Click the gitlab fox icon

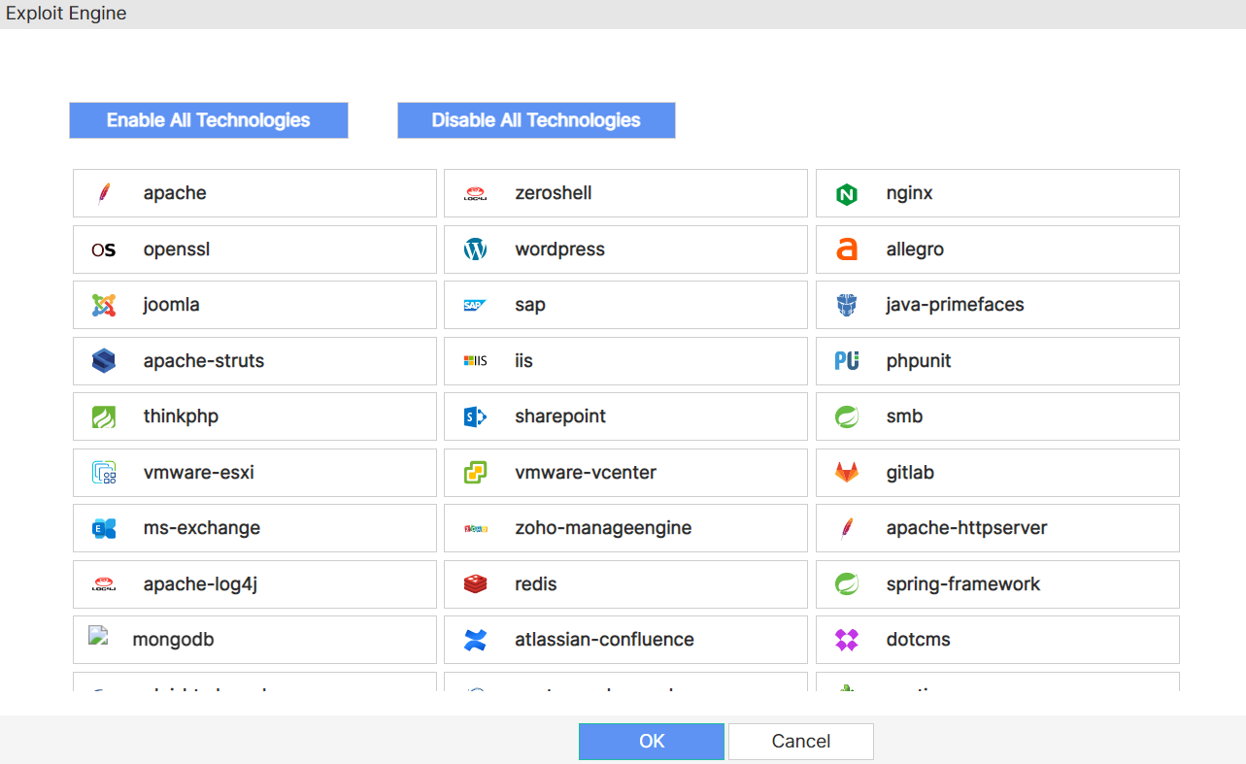(847, 473)
